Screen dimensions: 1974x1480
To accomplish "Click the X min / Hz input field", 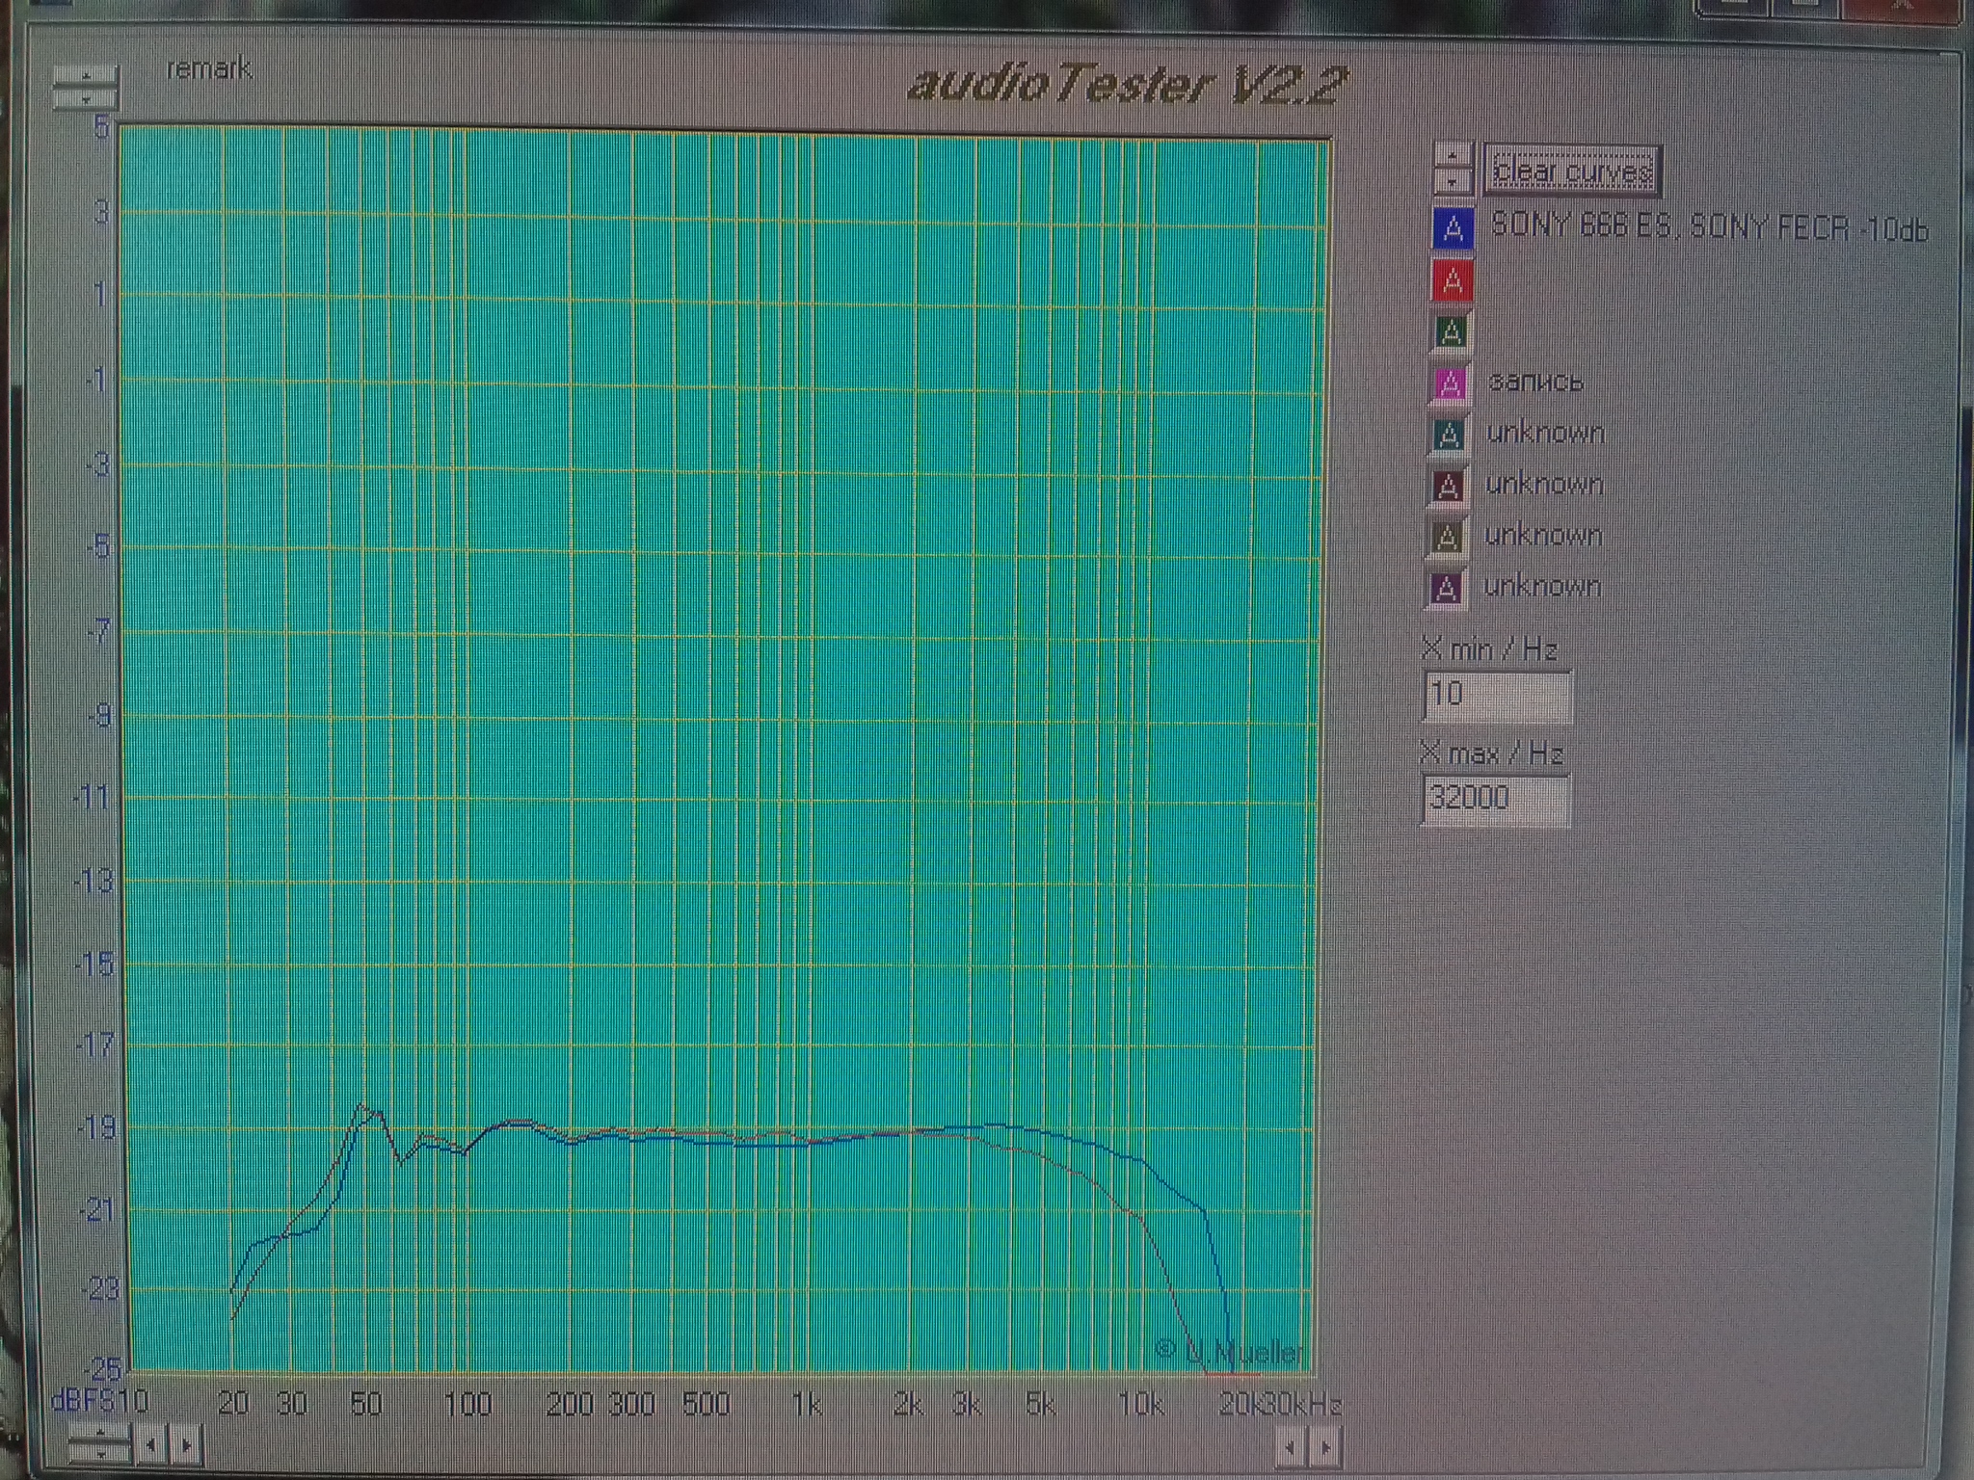I will pos(1496,695).
